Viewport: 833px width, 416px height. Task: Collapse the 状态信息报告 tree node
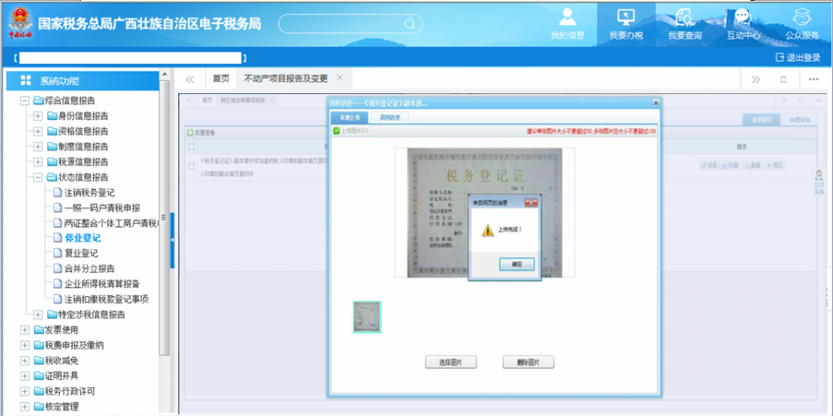point(38,177)
